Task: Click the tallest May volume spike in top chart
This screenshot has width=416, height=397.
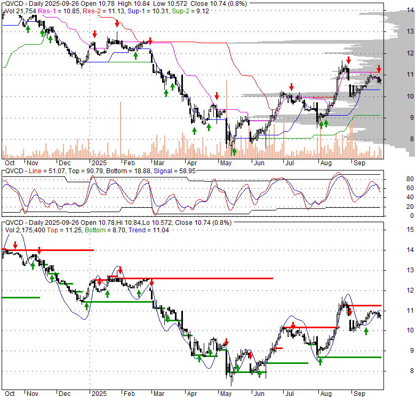Action: click(x=227, y=119)
